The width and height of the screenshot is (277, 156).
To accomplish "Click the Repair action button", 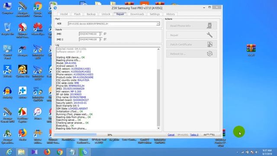I will point(191,35).
